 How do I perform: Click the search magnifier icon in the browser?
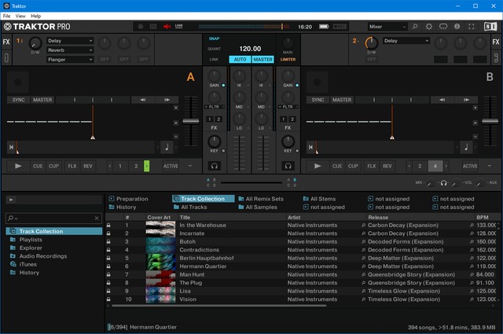pos(10,218)
